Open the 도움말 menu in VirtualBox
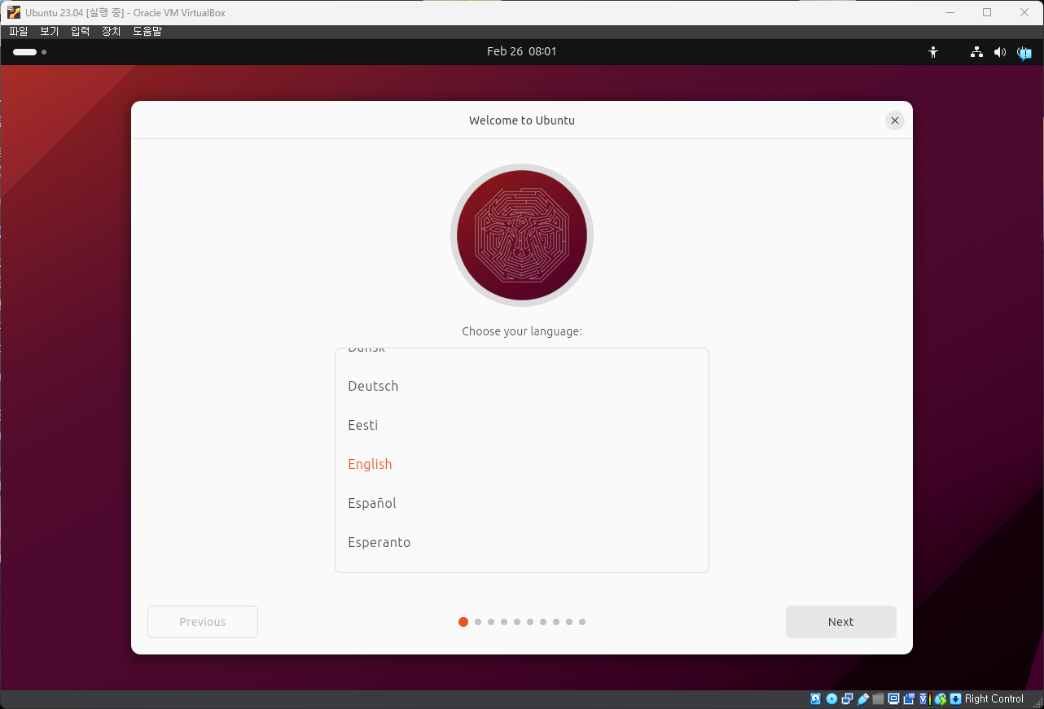The height and width of the screenshot is (709, 1044). pyautogui.click(x=147, y=31)
